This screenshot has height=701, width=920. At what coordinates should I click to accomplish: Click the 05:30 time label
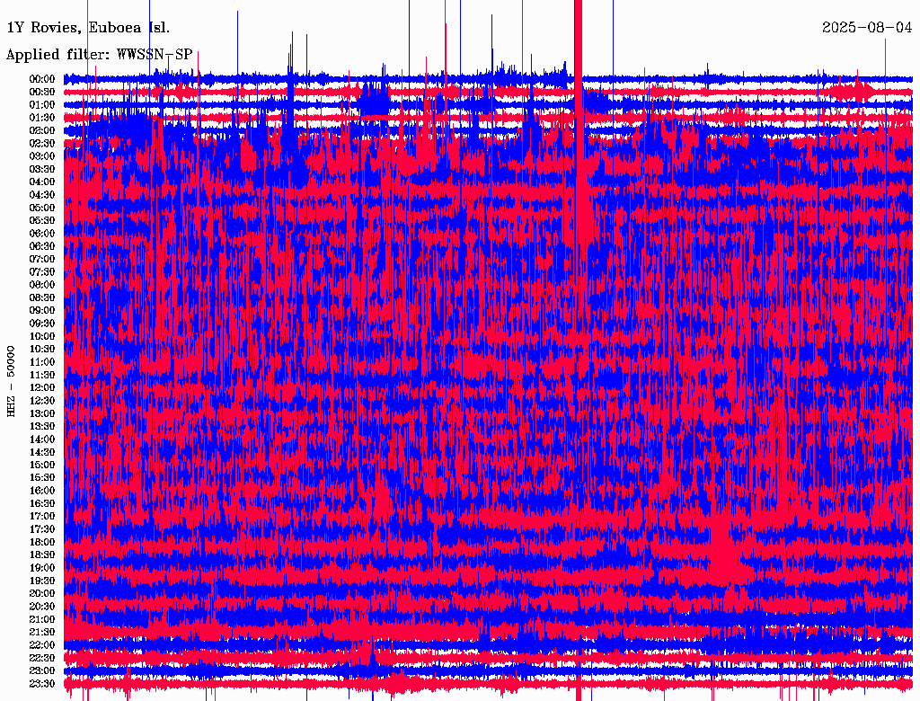coord(42,220)
